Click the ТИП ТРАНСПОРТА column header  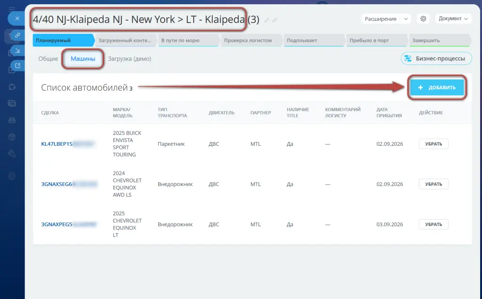tap(172, 113)
